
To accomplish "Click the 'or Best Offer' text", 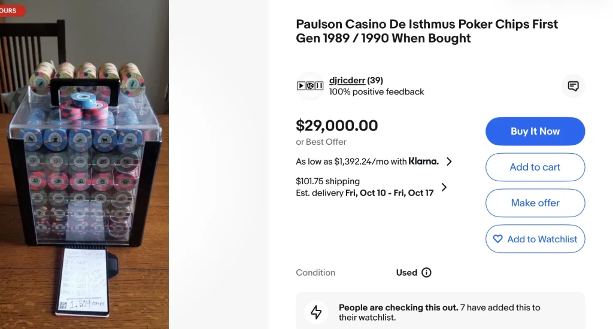I will point(321,142).
